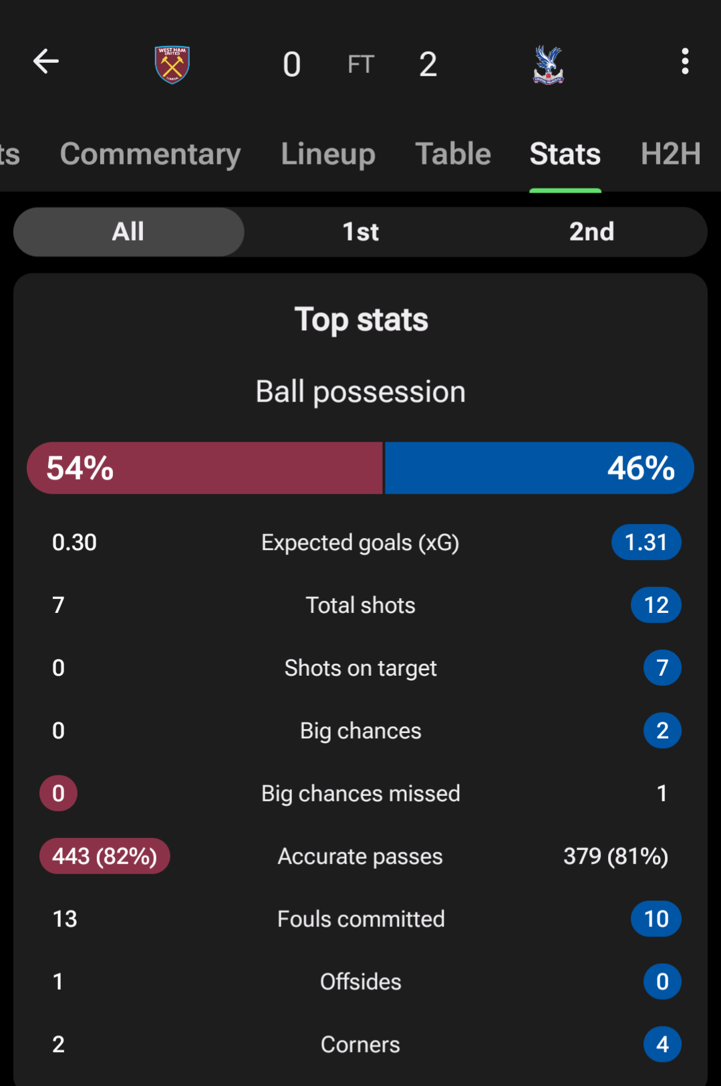
Task: Tap the back arrow icon
Action: [46, 61]
